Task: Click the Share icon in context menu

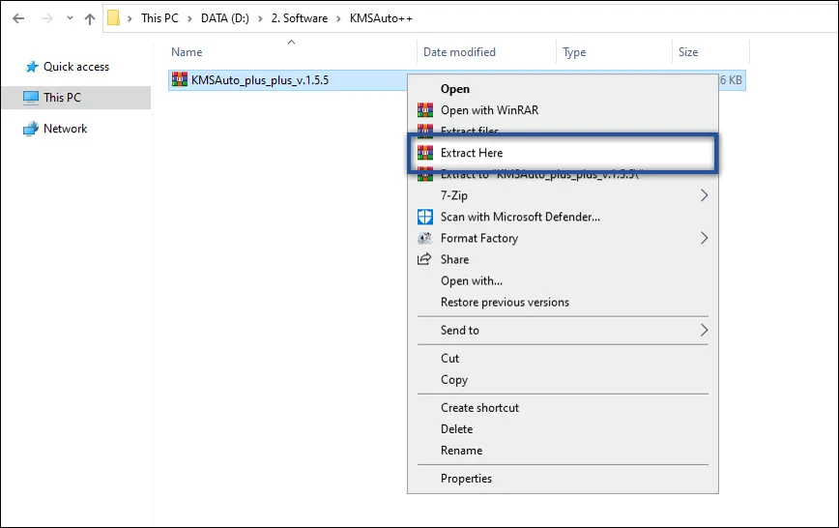Action: (423, 259)
